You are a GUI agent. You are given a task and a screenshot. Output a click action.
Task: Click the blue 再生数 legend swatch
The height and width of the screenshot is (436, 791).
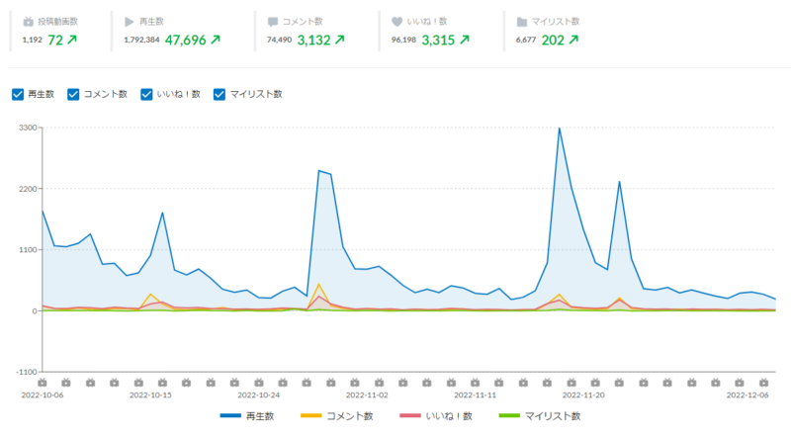[230, 416]
